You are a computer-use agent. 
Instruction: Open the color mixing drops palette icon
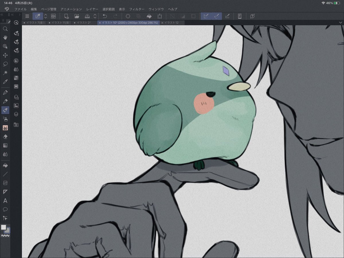click(x=16, y=69)
